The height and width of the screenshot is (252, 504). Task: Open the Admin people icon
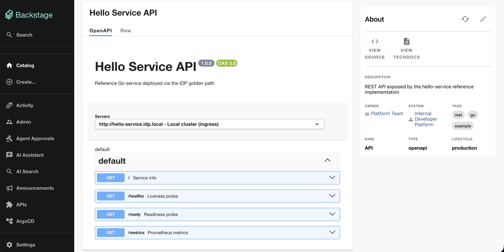point(9,122)
